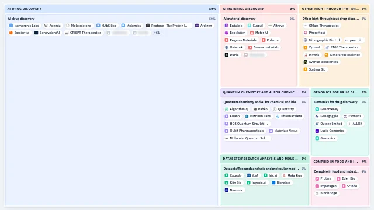Open the Pegasus Materials company chip

coord(241,40)
